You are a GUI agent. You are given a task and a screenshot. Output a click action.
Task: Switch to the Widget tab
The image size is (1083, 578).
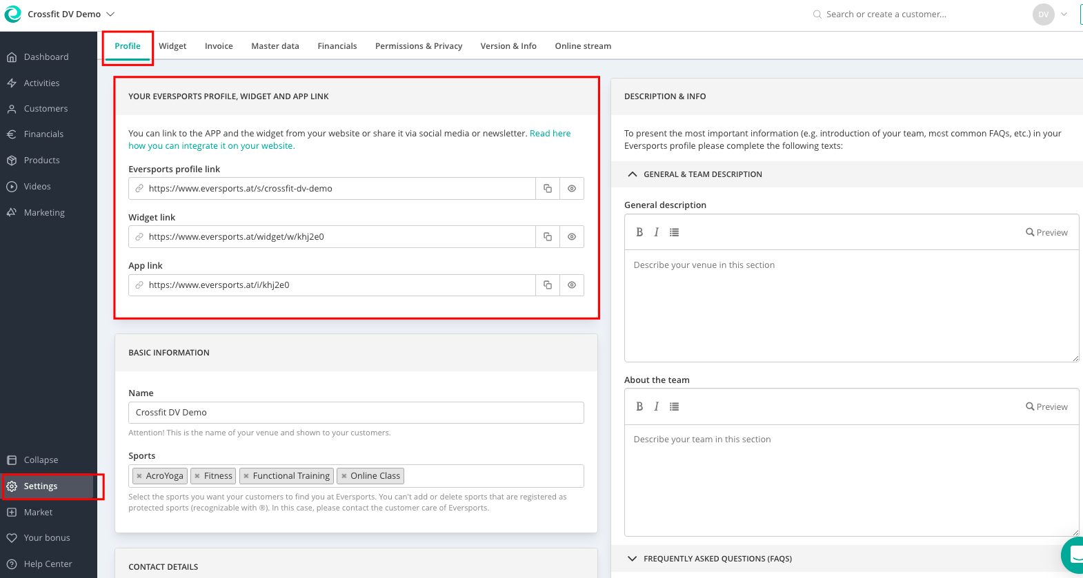(x=172, y=46)
